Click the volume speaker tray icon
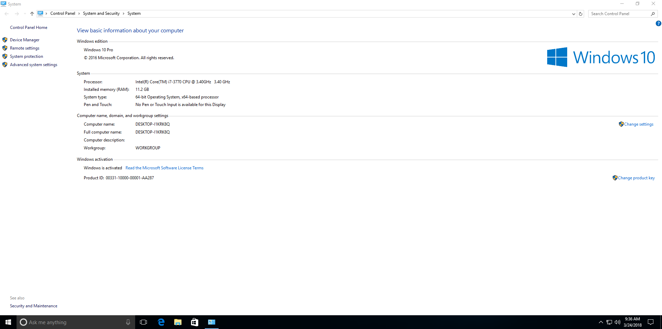Image resolution: width=662 pixels, height=329 pixels. pyautogui.click(x=618, y=322)
